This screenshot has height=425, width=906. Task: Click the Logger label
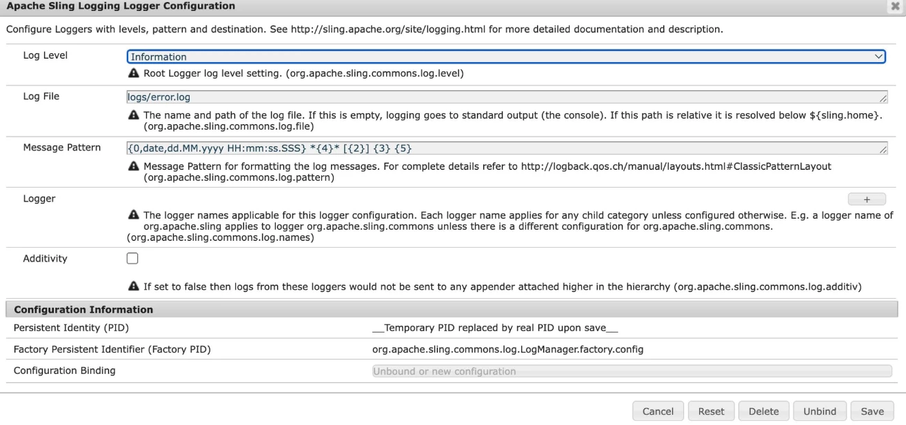(x=39, y=198)
